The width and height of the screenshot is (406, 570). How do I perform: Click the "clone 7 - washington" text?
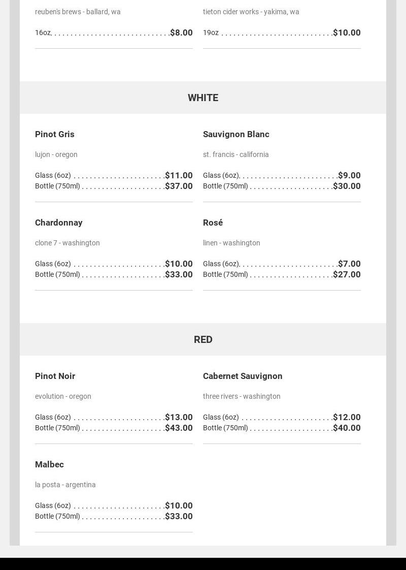(x=67, y=243)
